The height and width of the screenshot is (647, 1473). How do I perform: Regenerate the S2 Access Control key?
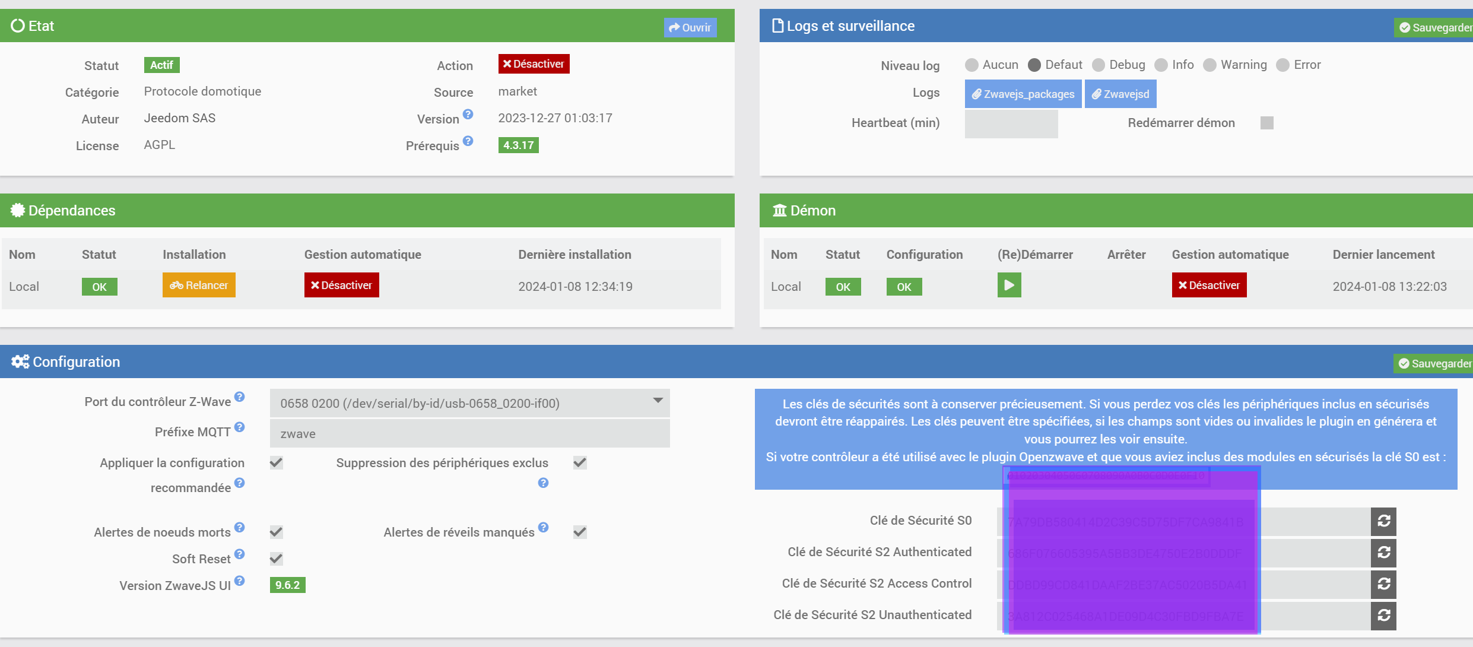coord(1383,584)
